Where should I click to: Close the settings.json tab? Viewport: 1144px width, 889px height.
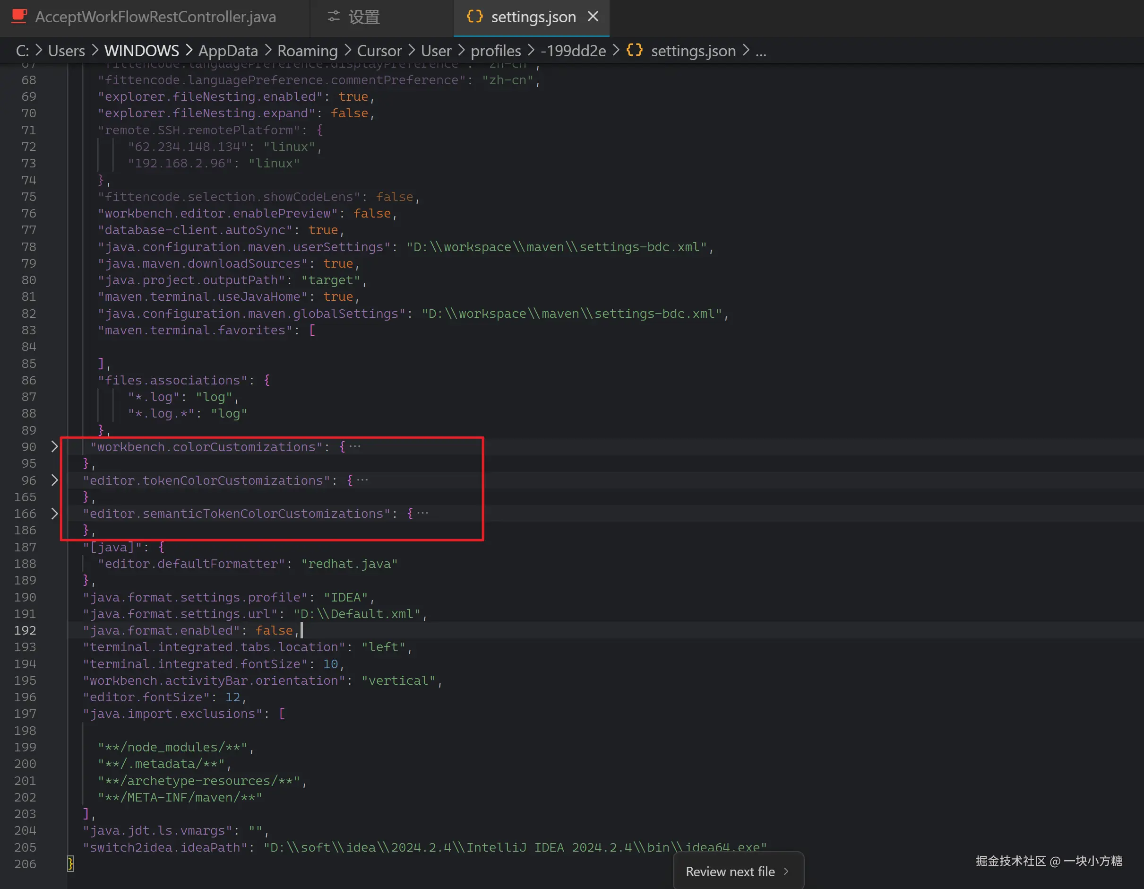593,17
